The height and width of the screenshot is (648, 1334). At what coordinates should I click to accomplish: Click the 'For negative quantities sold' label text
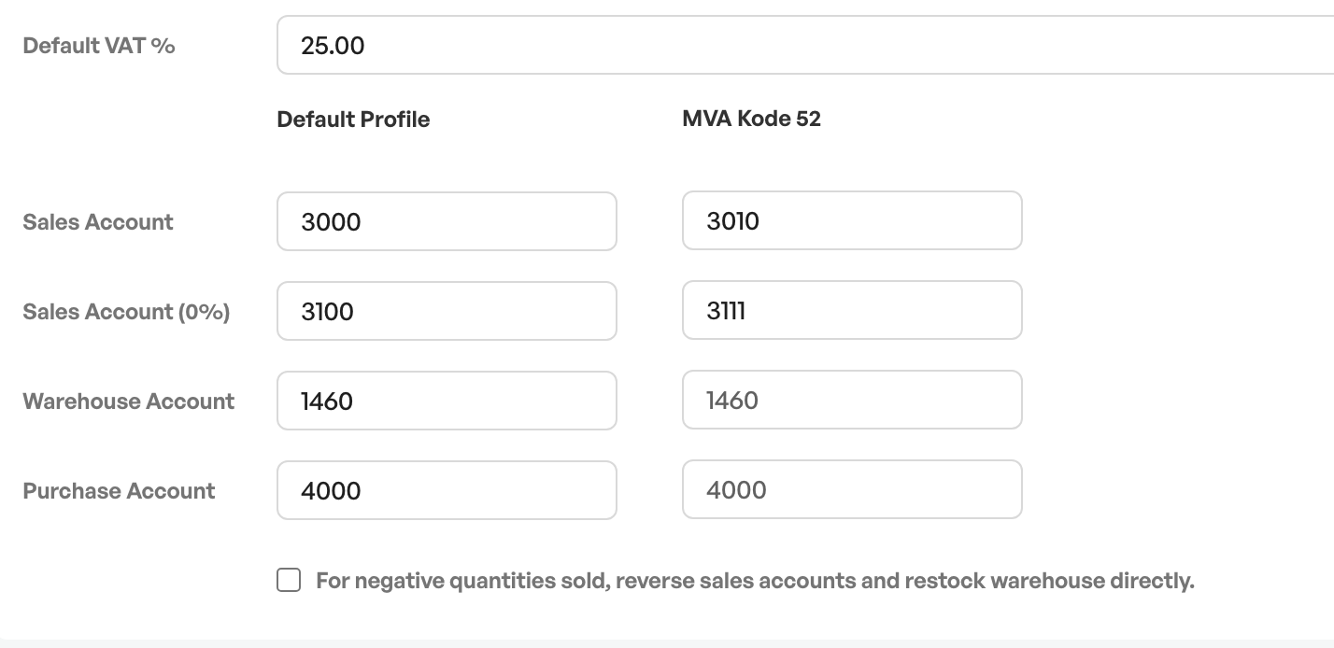click(755, 581)
